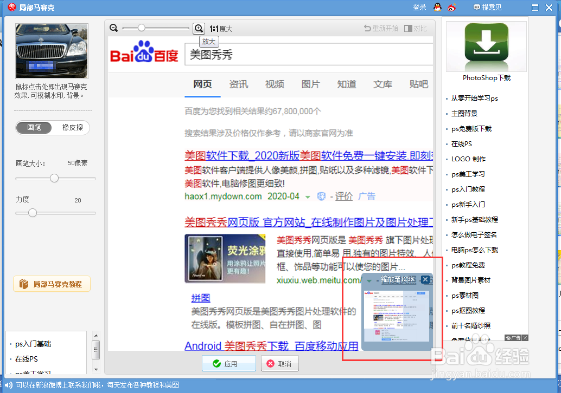The height and width of the screenshot is (393, 561).
Task: Switch to 橡皮擦 eraser mode
Action: pos(72,127)
